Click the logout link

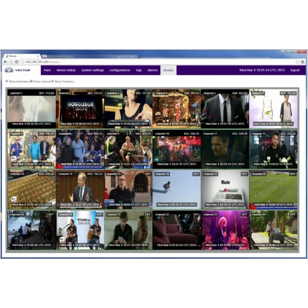[x=295, y=70]
